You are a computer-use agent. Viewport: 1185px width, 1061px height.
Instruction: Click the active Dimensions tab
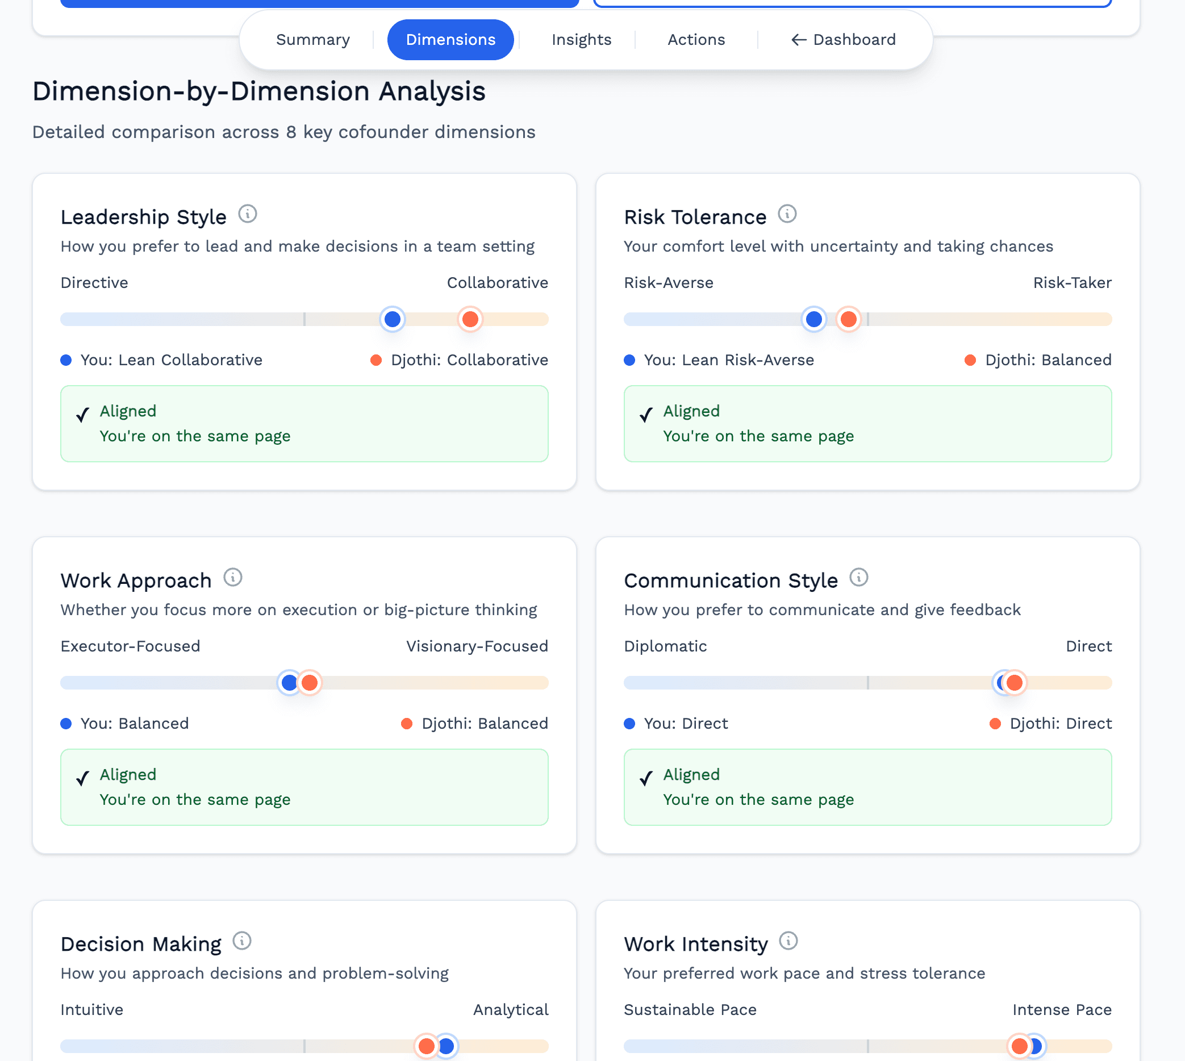coord(450,39)
